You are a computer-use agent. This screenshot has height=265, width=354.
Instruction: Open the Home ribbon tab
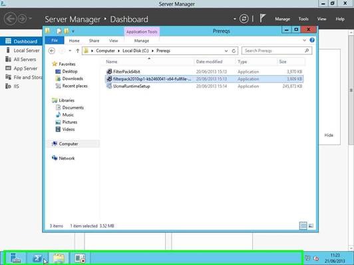pos(74,41)
